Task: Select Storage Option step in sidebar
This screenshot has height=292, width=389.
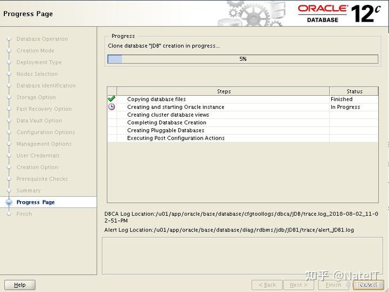Action: coord(36,97)
